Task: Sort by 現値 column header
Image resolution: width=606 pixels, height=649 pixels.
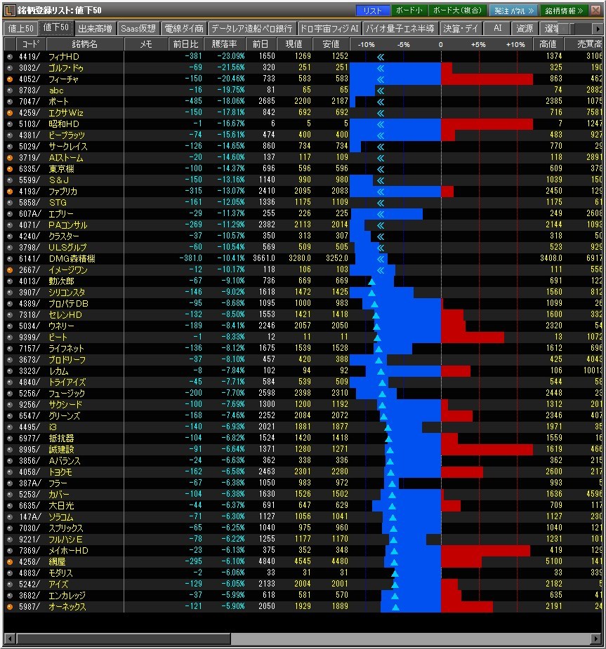Action: pyautogui.click(x=294, y=44)
